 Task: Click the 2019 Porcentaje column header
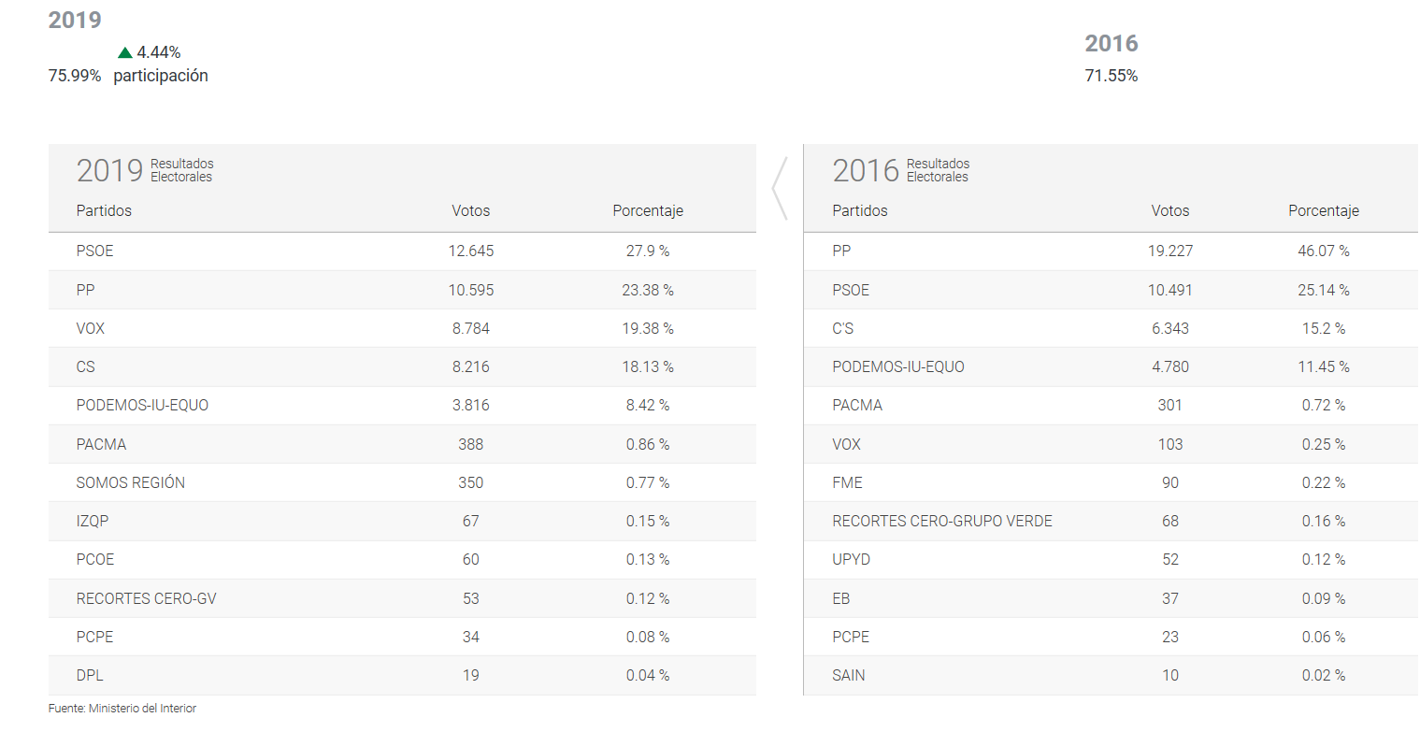click(x=648, y=211)
